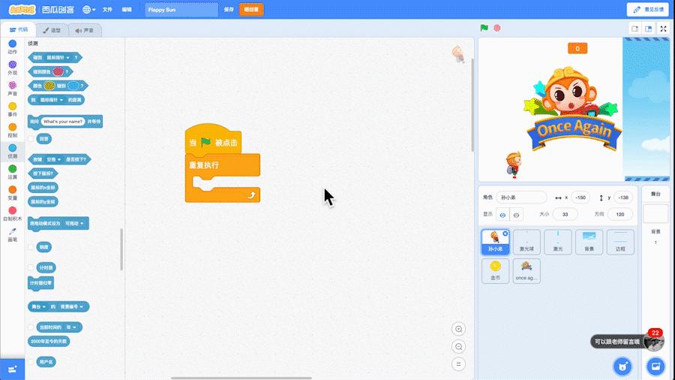Screen dimensions: 675x380
Task: Open the 年 dropdown in 当前时间的 block
Action: [71, 327]
